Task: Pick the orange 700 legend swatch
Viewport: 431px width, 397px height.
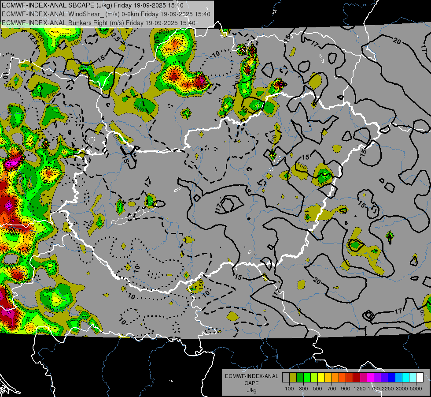Action: click(335, 377)
